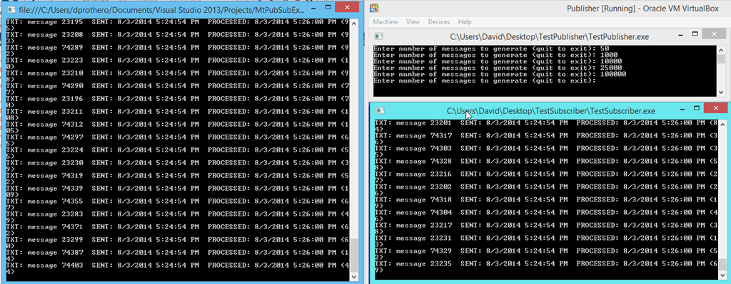Maximize the MtPubSubEx console window
731x284 pixels.
328,8
